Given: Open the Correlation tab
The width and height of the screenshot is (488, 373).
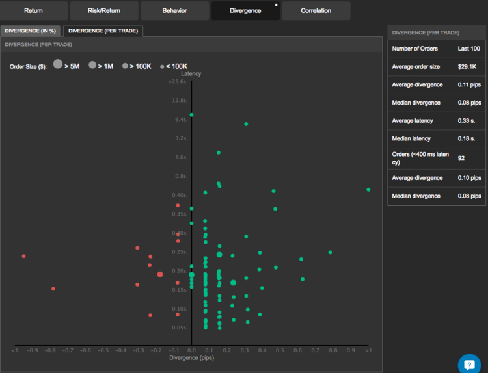Looking at the screenshot, I should coord(316,10).
